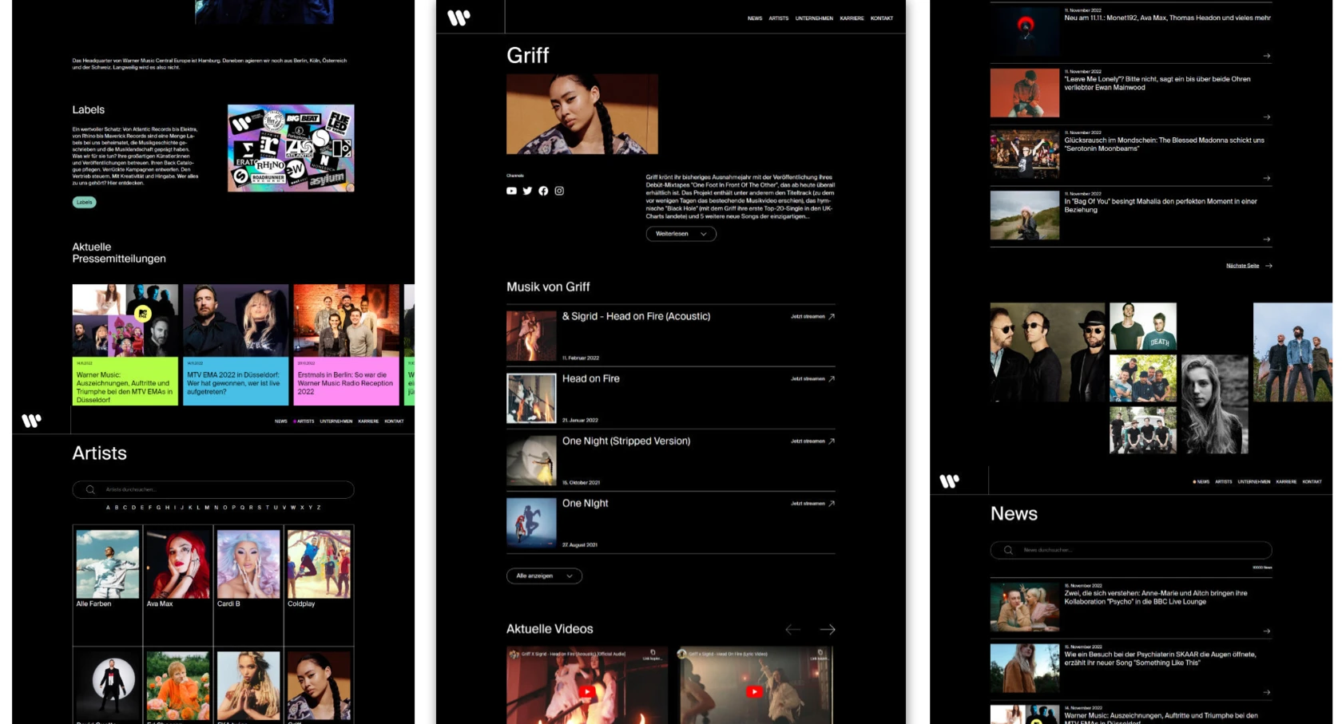1342x724 pixels.
Task: Open UNTERNEHMEN menu item on News page header
Action: 1254,481
